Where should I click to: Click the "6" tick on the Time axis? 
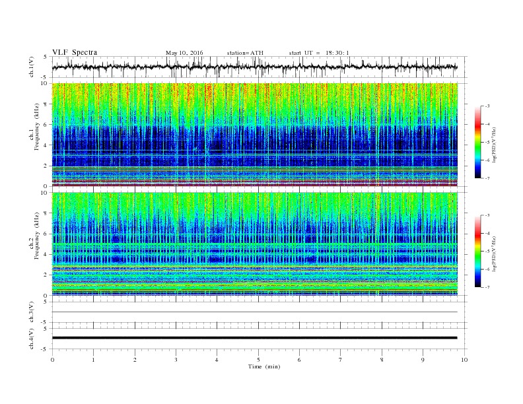pos(299,360)
